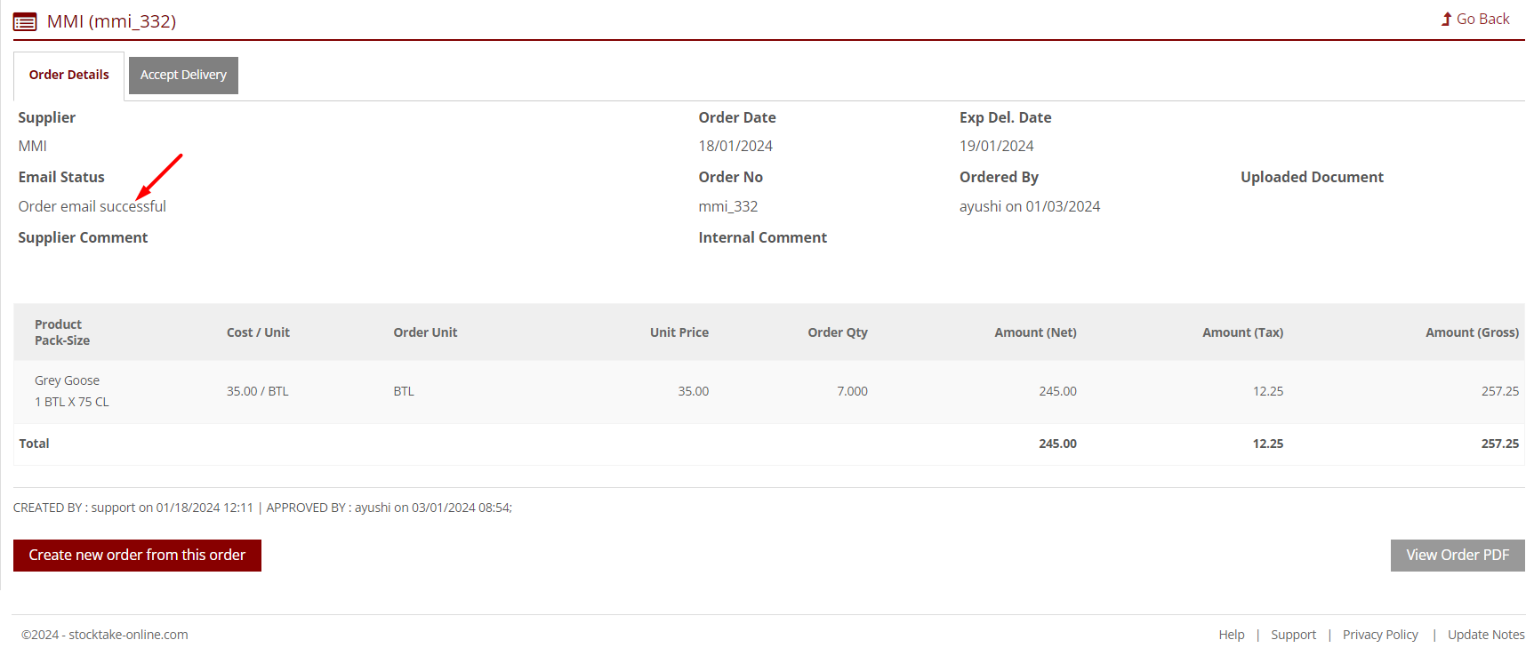The image size is (1526, 656).
Task: Visit the Support footer link
Action: pyautogui.click(x=1293, y=635)
